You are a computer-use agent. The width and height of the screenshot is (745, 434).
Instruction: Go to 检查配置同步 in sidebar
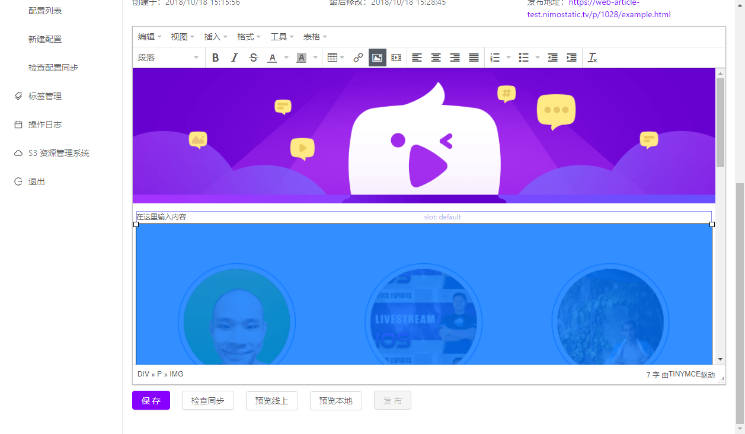coord(53,68)
